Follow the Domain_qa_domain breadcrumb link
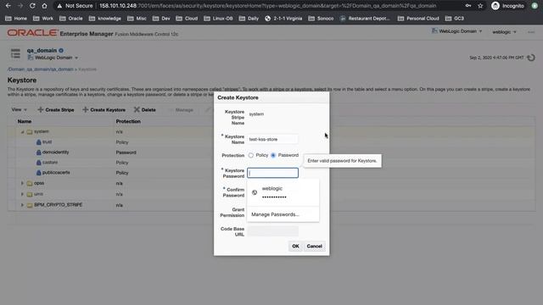 [x=41, y=69]
